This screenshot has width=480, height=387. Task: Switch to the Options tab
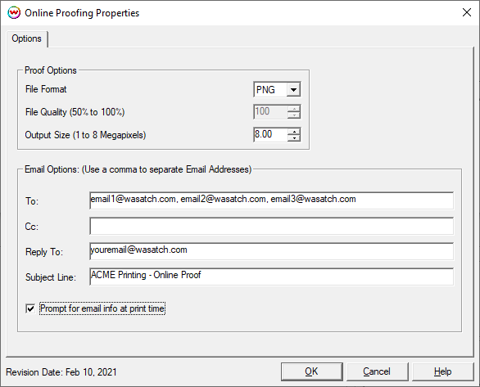point(27,38)
